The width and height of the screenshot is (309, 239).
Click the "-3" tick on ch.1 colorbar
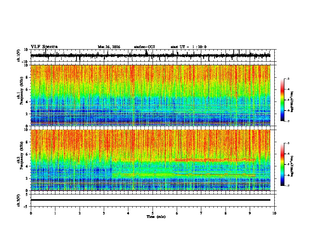(x=288, y=78)
